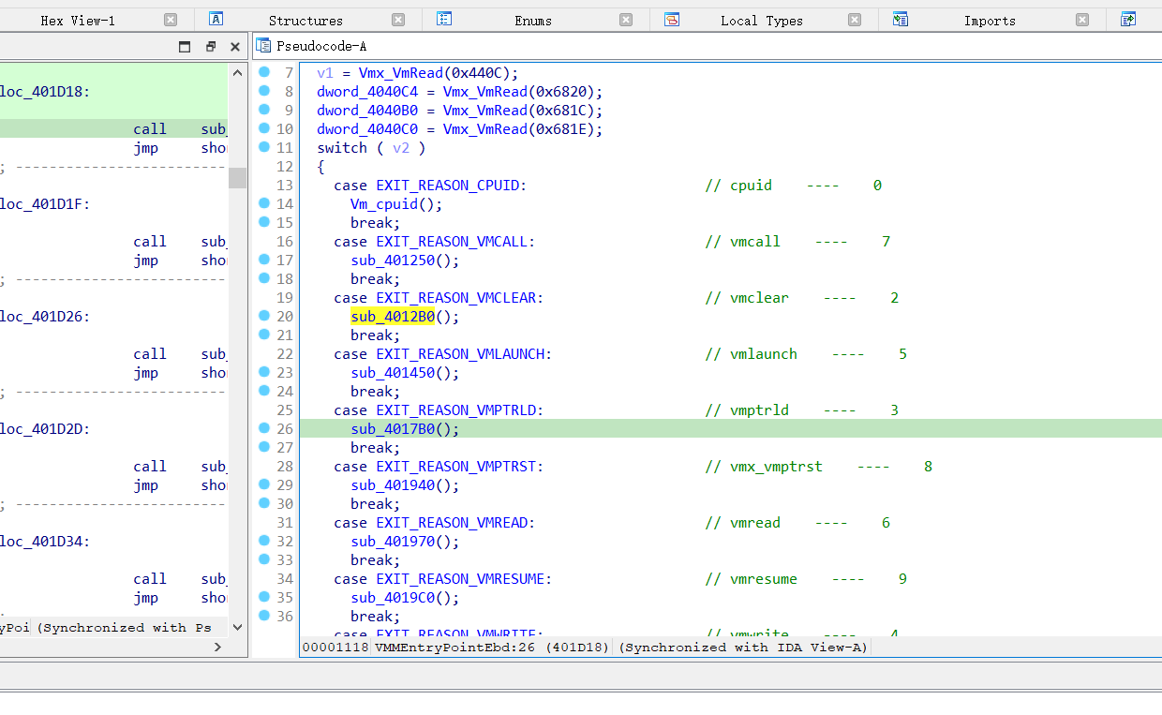Close the Hex View-1 tab

[170, 20]
